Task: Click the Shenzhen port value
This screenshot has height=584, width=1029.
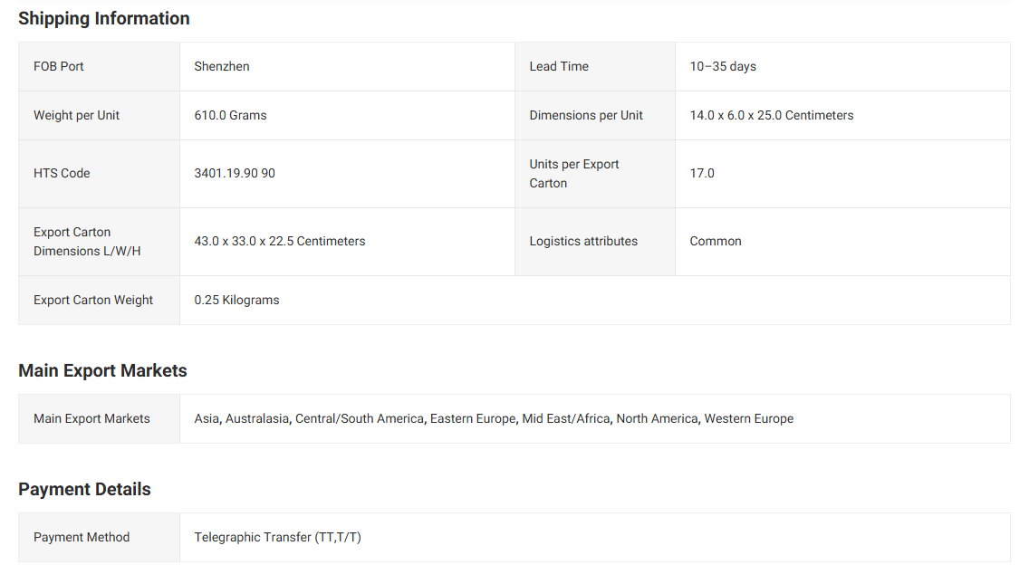Action: (222, 66)
